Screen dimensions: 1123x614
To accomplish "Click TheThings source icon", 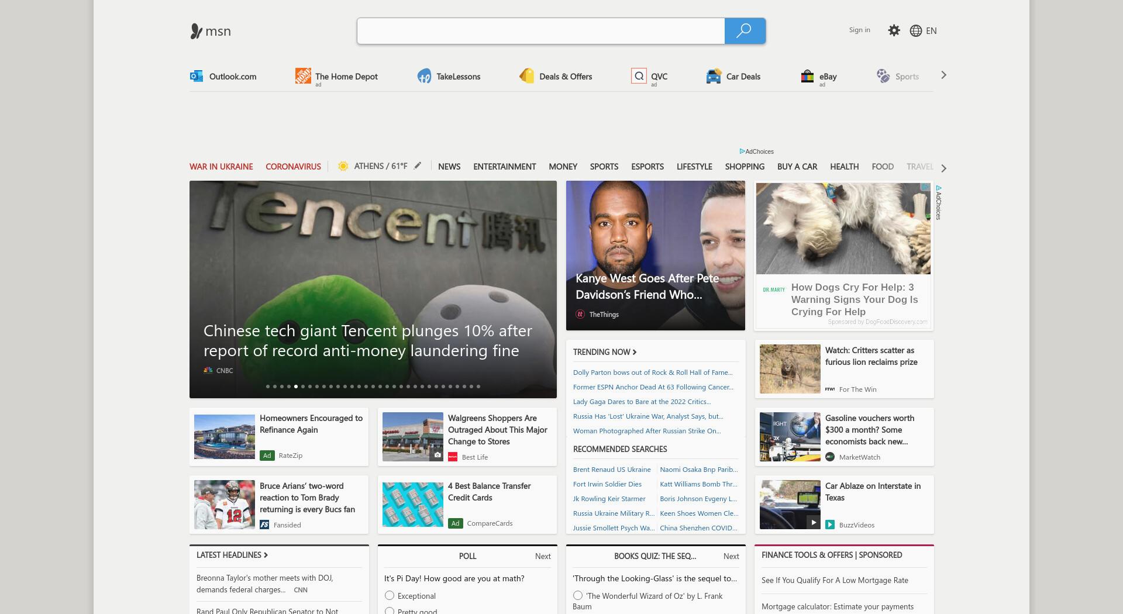I will [580, 314].
